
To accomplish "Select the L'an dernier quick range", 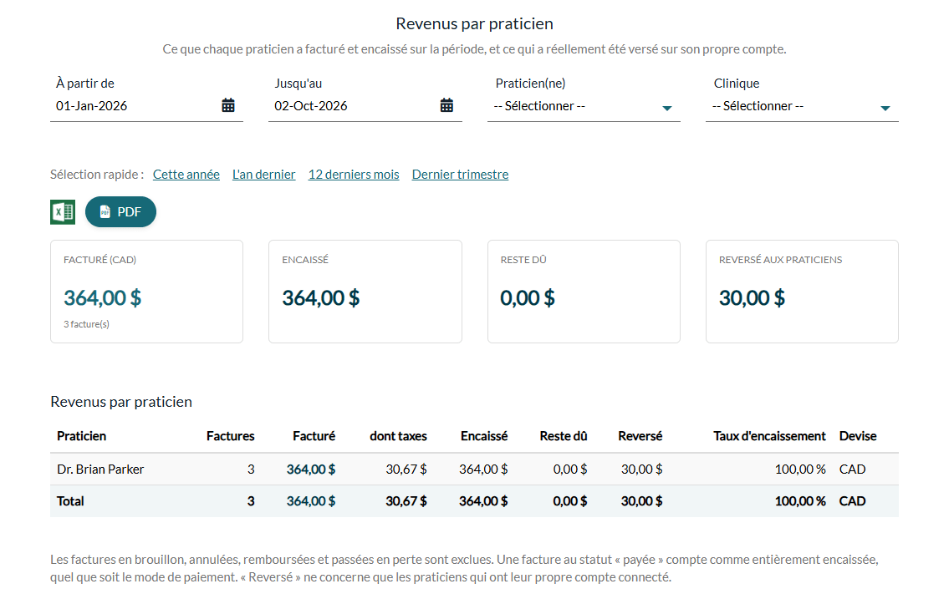I will (264, 174).
